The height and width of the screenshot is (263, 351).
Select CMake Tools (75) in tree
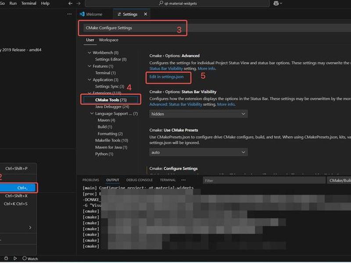[x=111, y=100]
